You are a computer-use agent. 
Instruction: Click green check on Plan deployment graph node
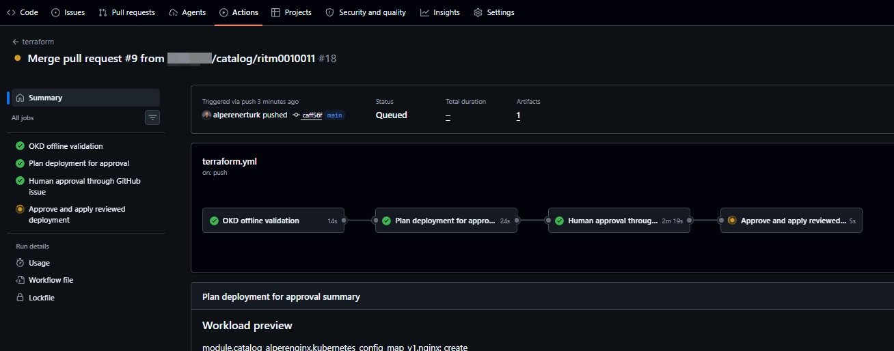[386, 221]
